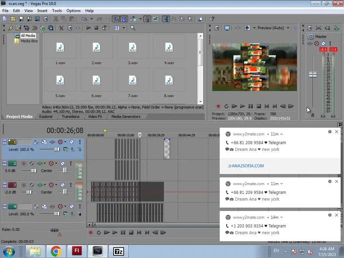Adjust track 3 volume slider
The image size is (344, 258).
[x=29, y=192]
